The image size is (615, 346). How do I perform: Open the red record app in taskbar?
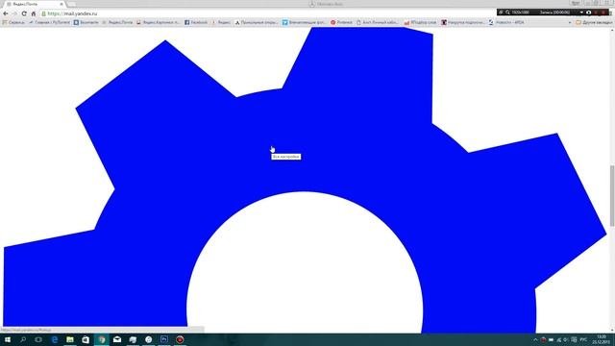(x=180, y=339)
